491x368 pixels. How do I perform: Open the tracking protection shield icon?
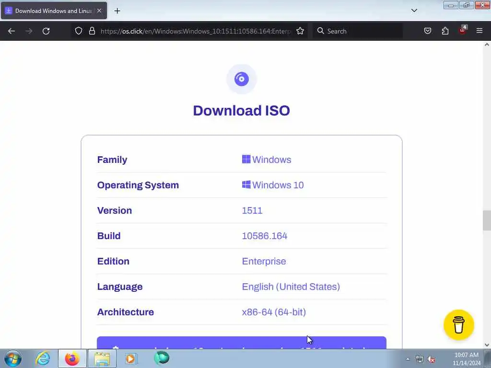[79, 31]
